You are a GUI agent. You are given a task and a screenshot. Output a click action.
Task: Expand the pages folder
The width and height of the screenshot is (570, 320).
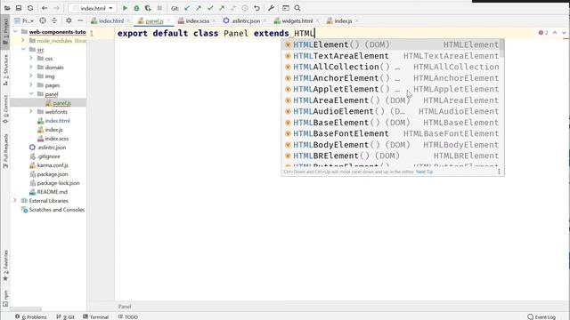(31, 85)
